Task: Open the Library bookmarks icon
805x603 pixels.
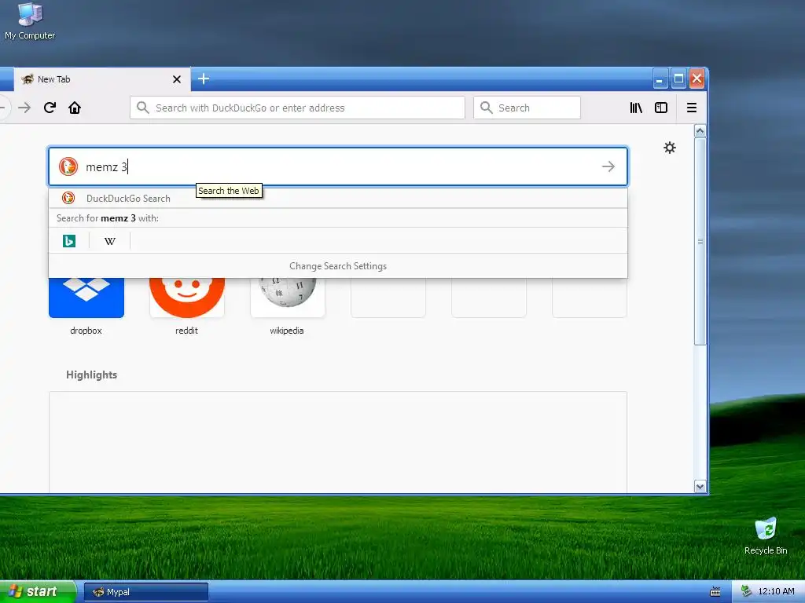Action: [x=636, y=108]
